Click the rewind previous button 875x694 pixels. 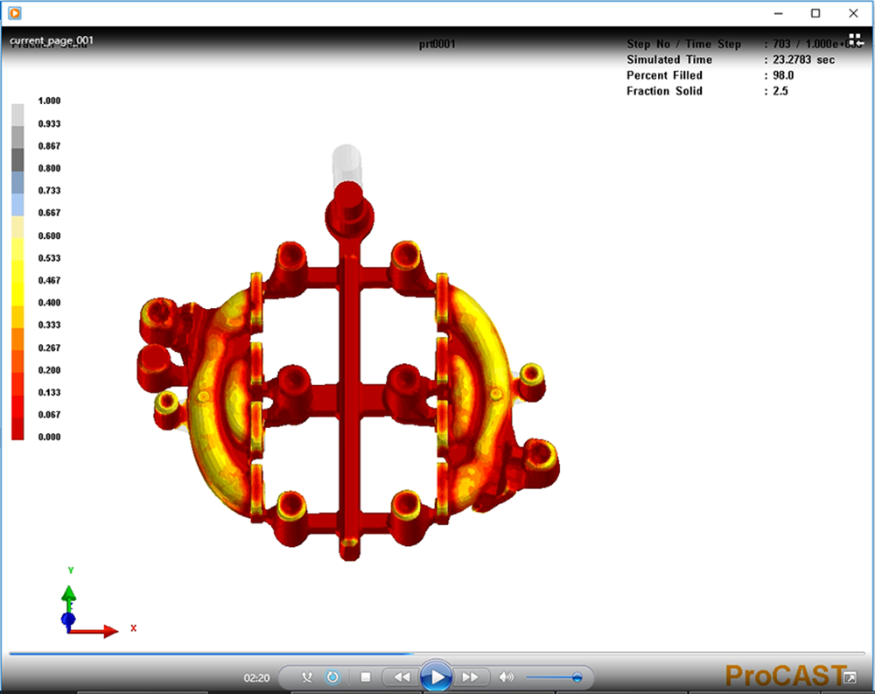coord(401,677)
